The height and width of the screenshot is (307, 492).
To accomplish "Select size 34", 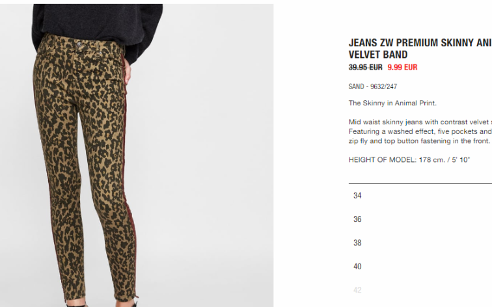I will (x=357, y=196).
